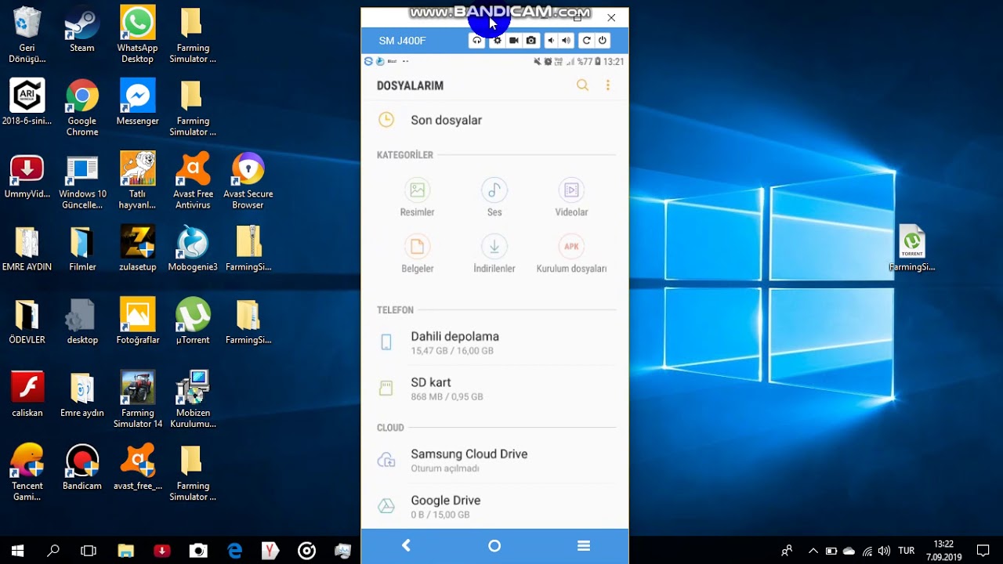Click the rotate screen icon in mirror toolbar
Viewport: 1003px width, 564px height.
click(476, 41)
